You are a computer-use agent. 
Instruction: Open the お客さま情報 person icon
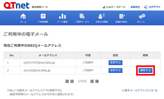(102, 16)
